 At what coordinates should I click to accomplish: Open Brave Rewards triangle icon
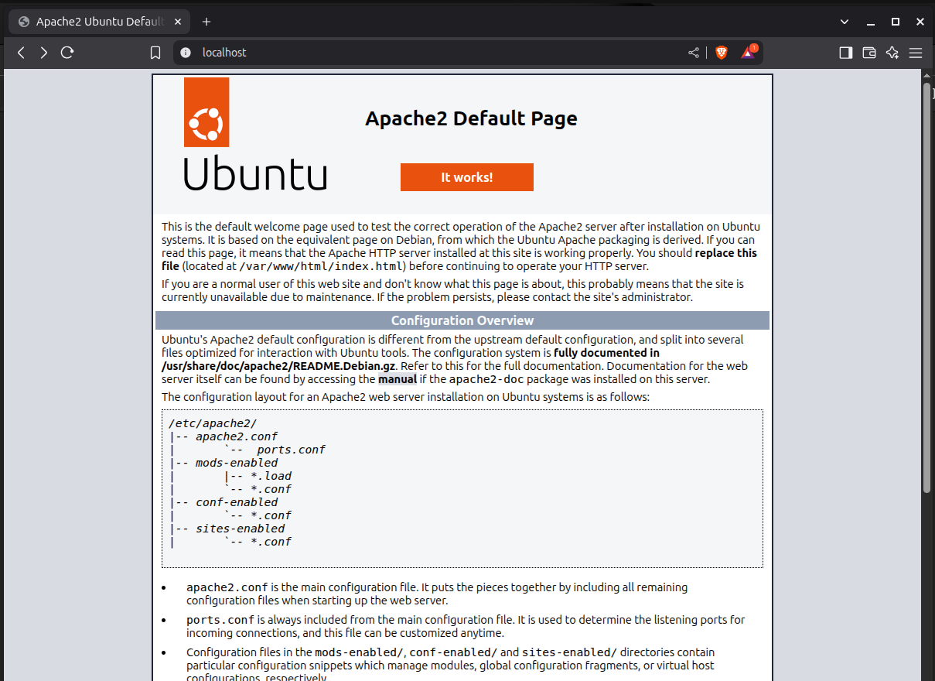coord(748,53)
